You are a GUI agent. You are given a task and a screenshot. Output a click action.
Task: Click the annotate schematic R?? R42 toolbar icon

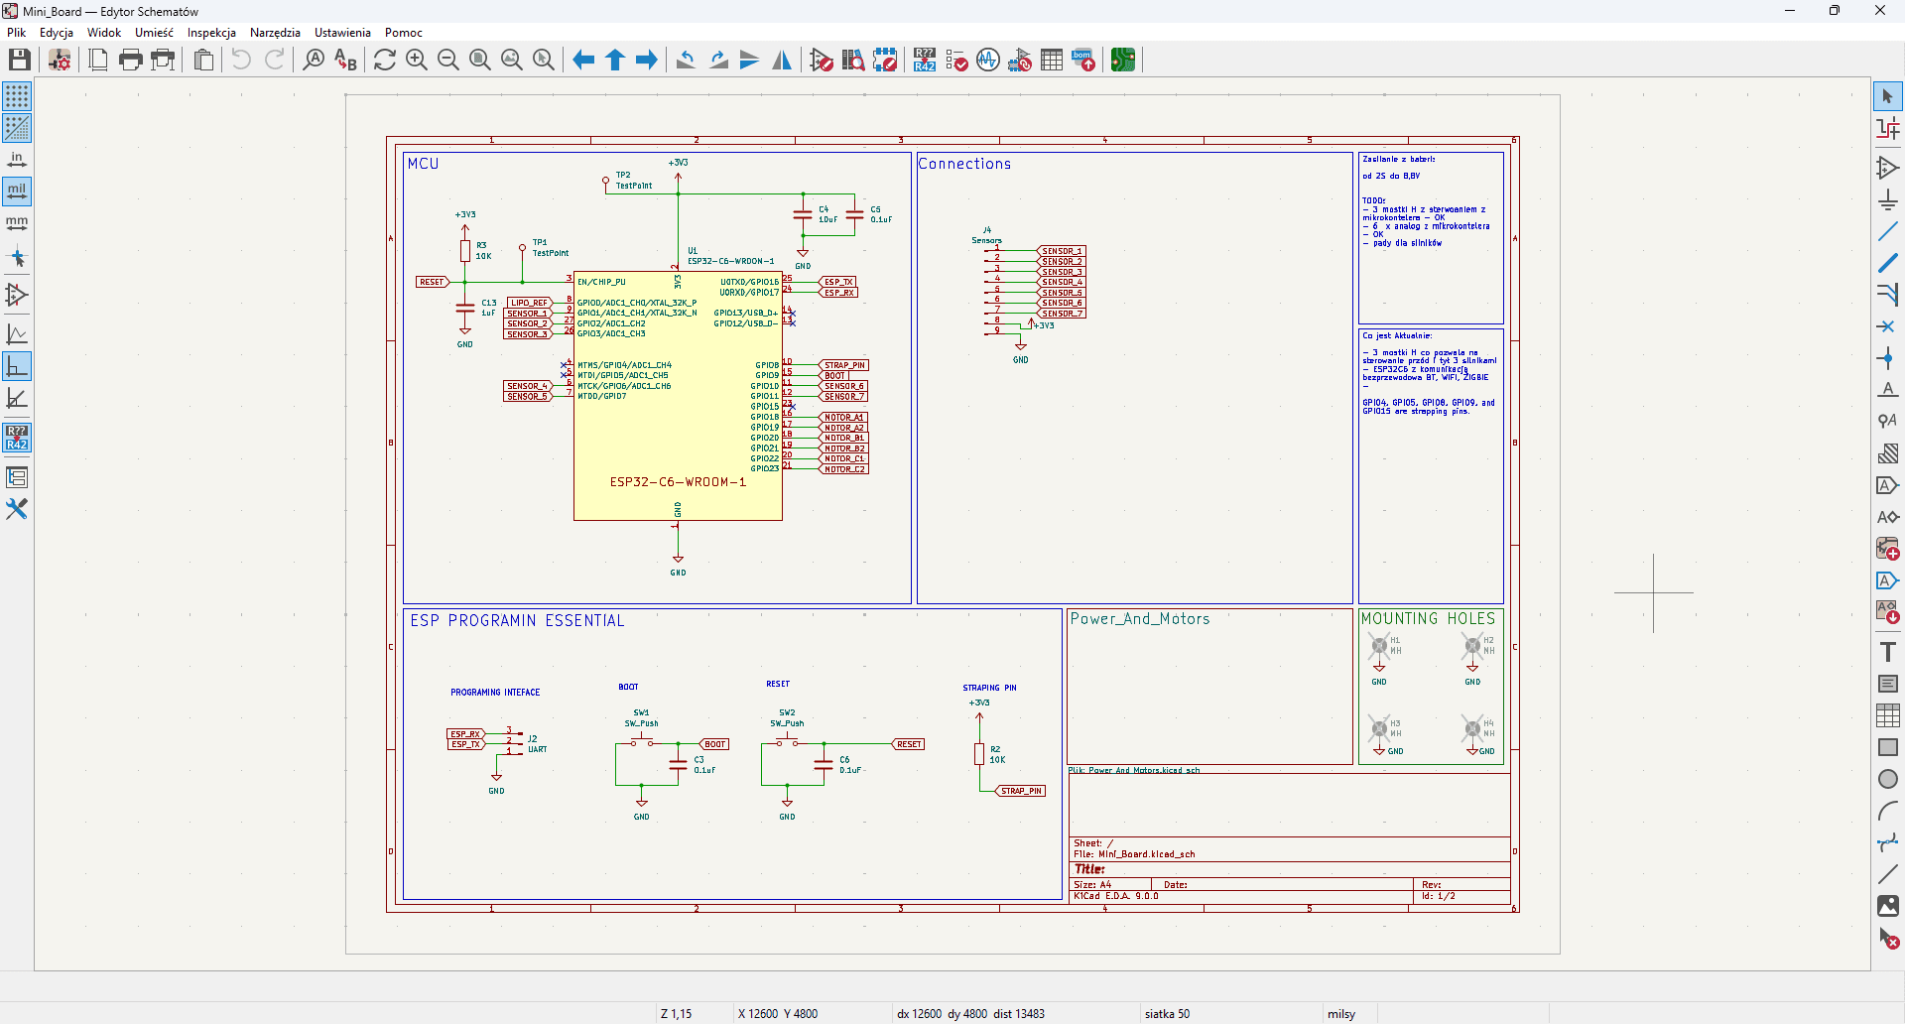925,61
